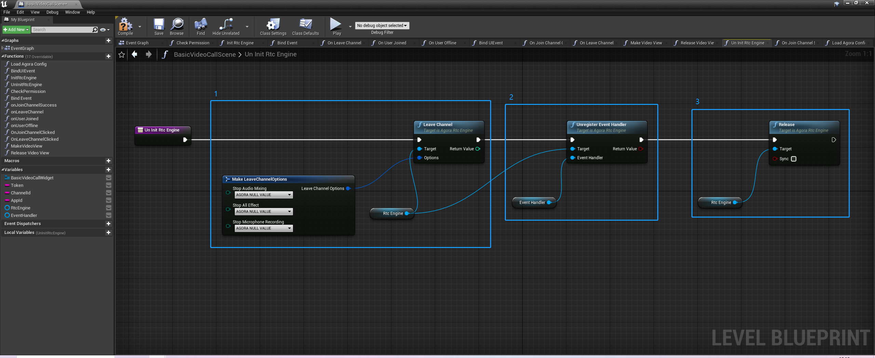This screenshot has width=875, height=358.
Task: Click Leave Channel Return Value pin
Action: point(478,149)
